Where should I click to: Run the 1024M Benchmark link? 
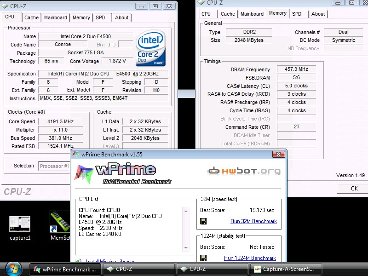click(250, 258)
